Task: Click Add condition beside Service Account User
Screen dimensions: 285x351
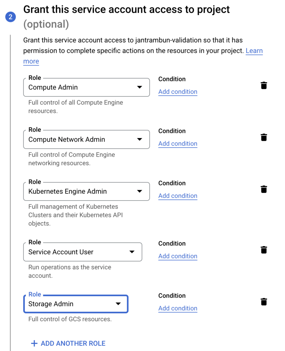Action: 178,256
